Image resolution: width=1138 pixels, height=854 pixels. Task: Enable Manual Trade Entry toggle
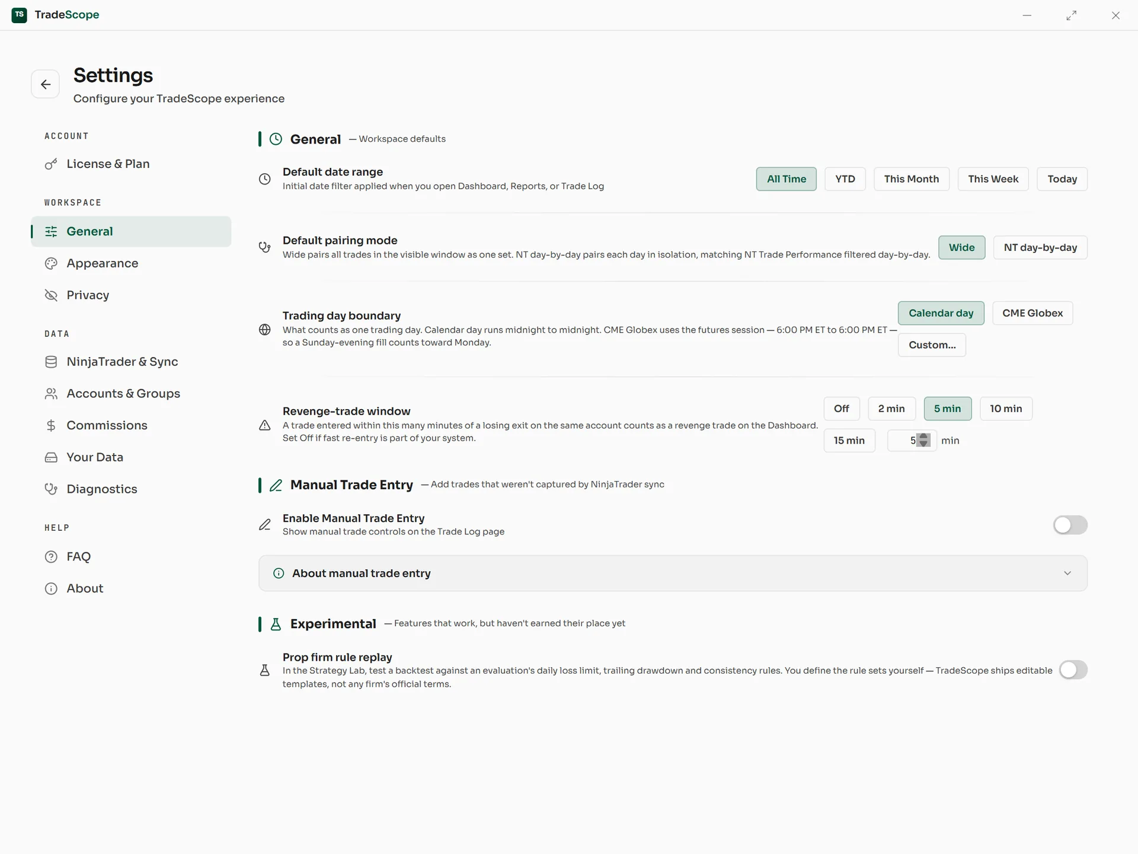(x=1070, y=525)
